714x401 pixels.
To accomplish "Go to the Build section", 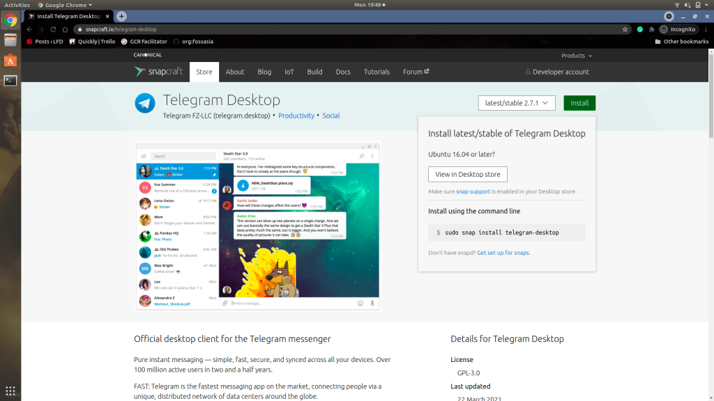I will tap(314, 72).
